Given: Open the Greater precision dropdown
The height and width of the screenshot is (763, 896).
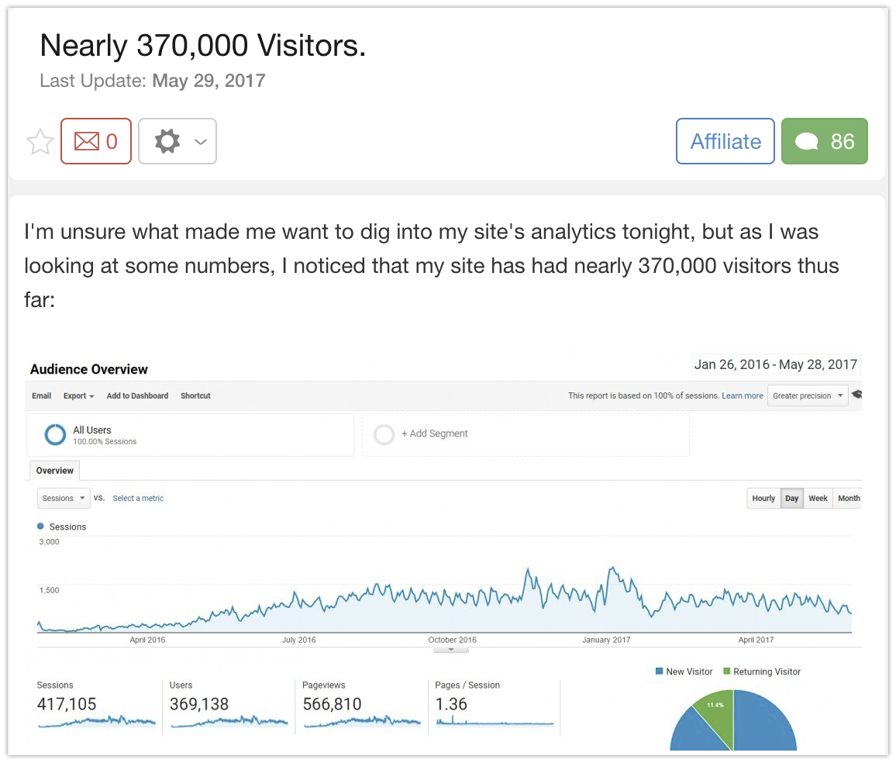Looking at the screenshot, I should click(808, 395).
